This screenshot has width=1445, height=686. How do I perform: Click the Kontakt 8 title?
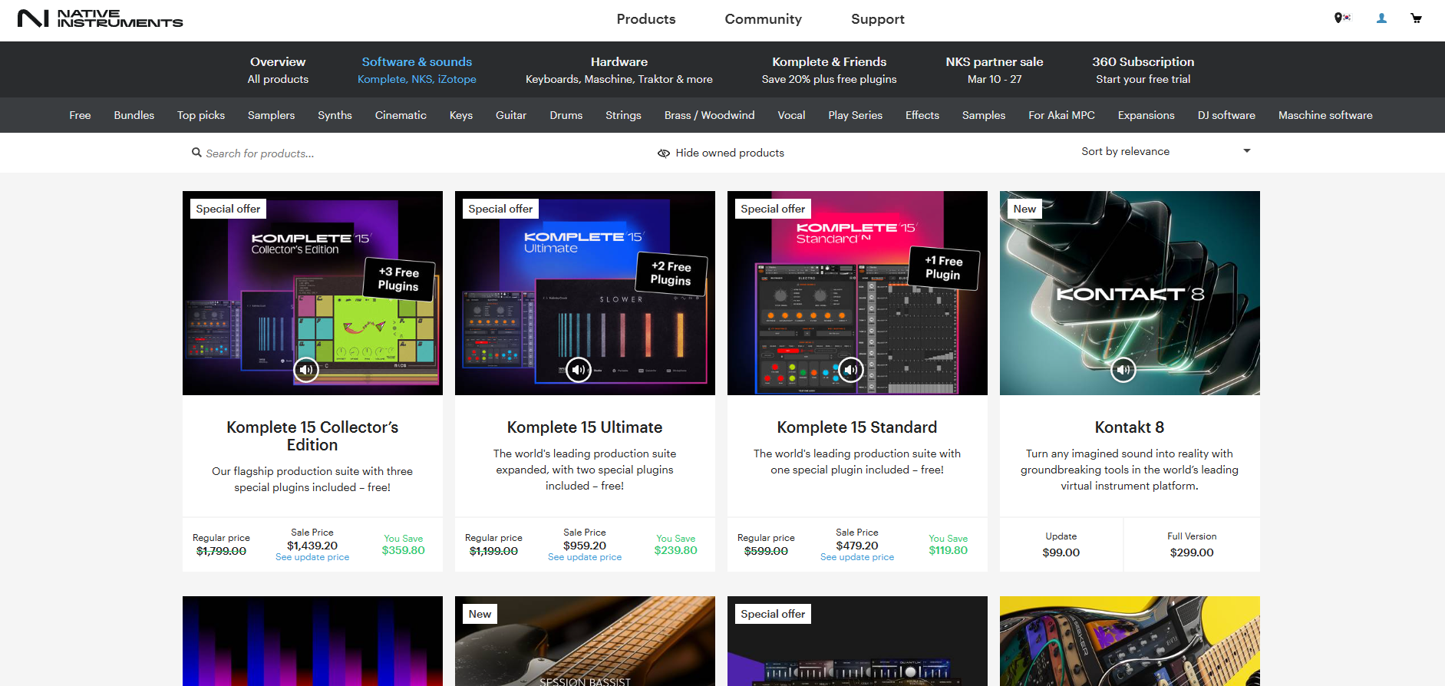[1130, 427]
